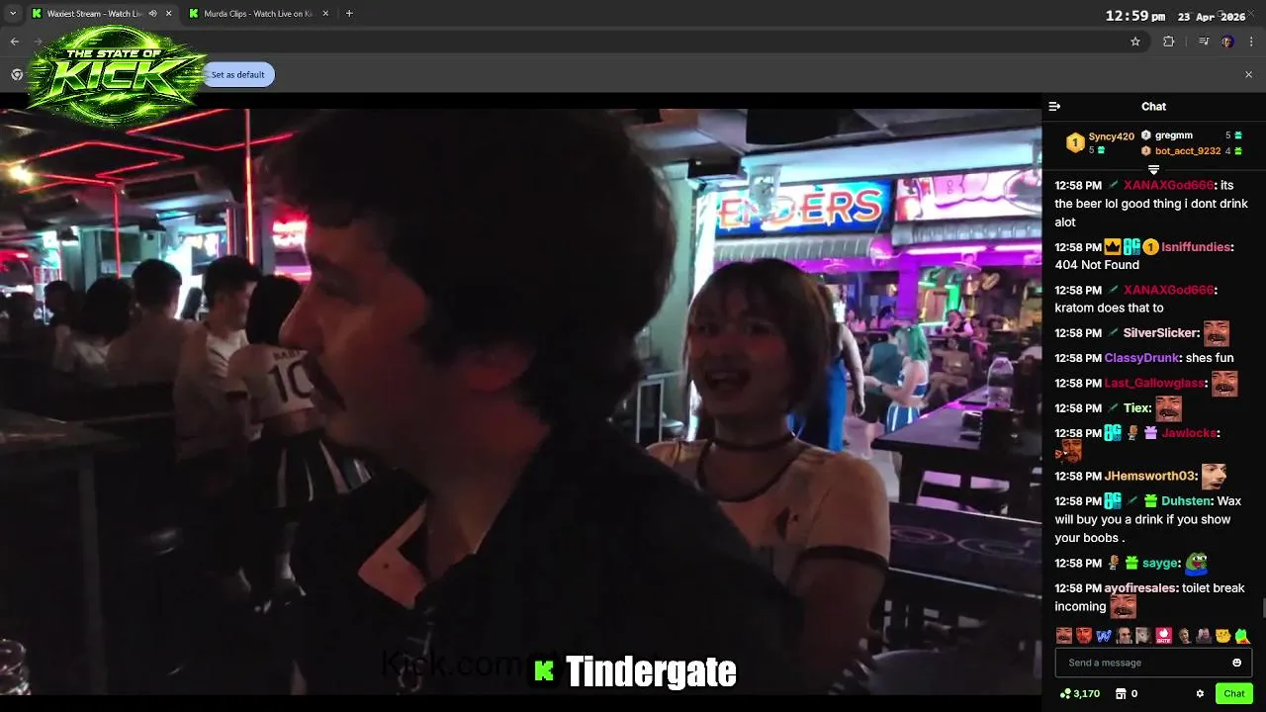Click the '404 Not Found' chat message
Screen dimensions: 1266x712
(x=1097, y=265)
